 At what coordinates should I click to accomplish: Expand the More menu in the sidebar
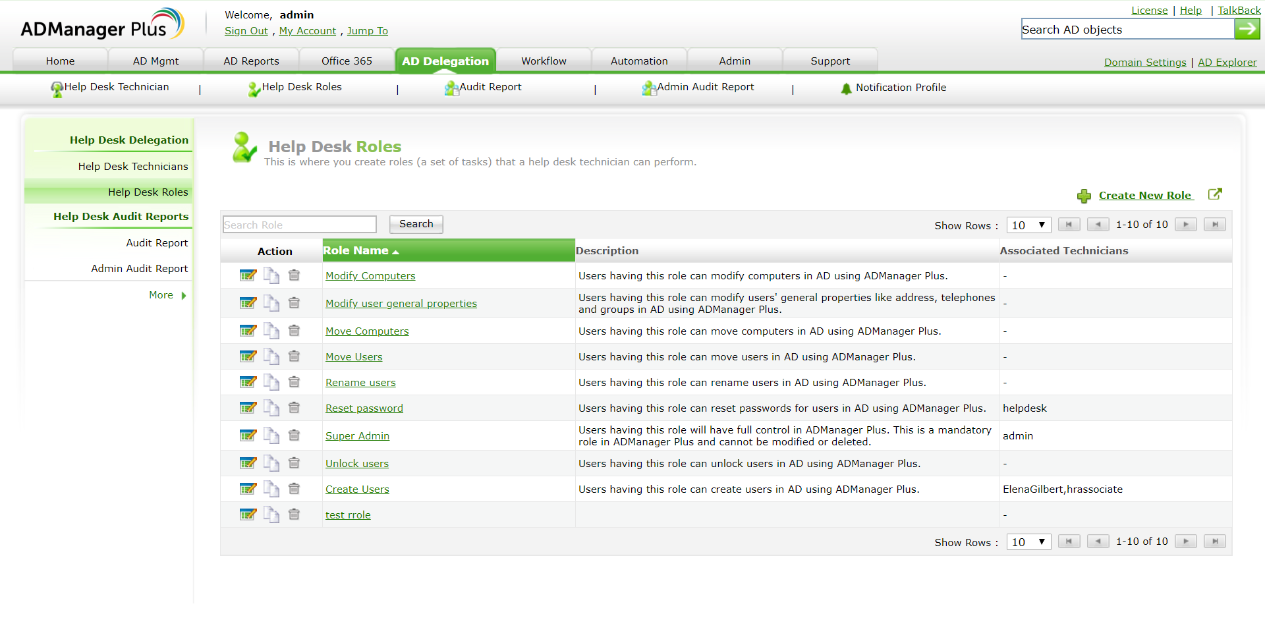(x=167, y=295)
